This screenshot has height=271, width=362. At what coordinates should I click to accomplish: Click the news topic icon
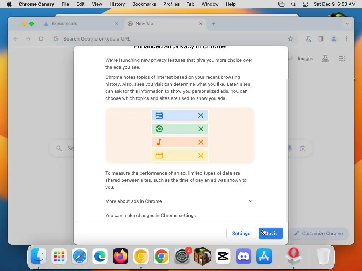(159, 115)
